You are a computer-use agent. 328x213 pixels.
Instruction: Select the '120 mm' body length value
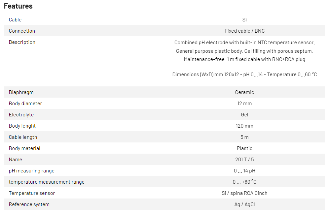244,126
